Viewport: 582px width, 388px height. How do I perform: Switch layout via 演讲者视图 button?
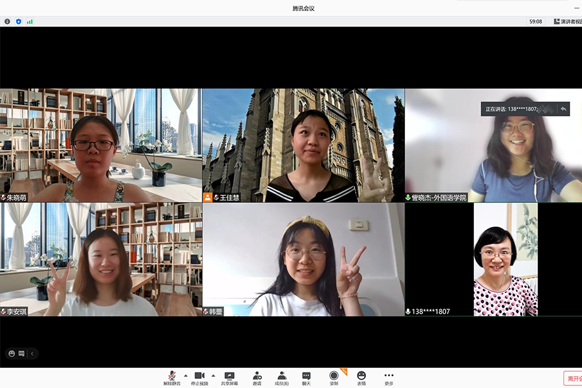point(568,21)
